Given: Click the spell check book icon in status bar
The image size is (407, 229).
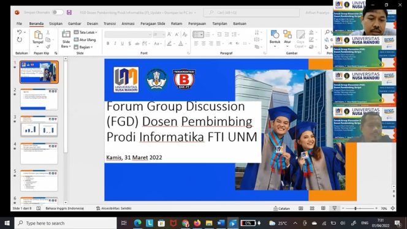Looking at the screenshot, I should 39,208.
